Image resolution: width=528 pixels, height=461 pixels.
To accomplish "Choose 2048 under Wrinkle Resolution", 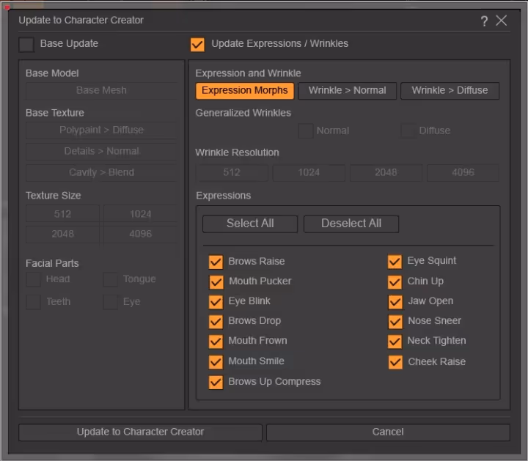I will coord(386,173).
